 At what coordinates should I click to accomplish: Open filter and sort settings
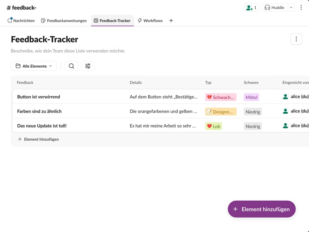pyautogui.click(x=88, y=66)
